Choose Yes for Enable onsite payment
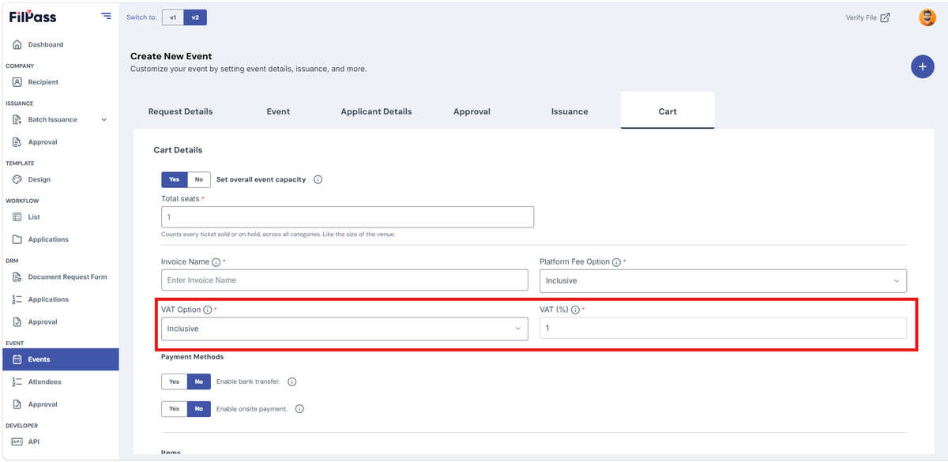The width and height of the screenshot is (948, 462). pyautogui.click(x=175, y=409)
